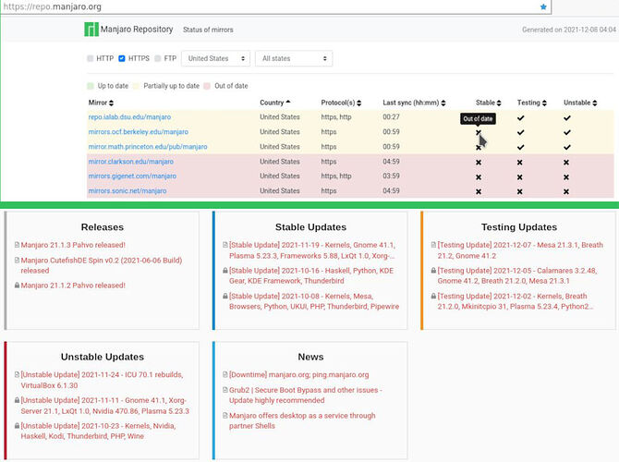Screen dimensions: 619x462
Task: Click Manjaro Repository header title
Action: [137, 30]
